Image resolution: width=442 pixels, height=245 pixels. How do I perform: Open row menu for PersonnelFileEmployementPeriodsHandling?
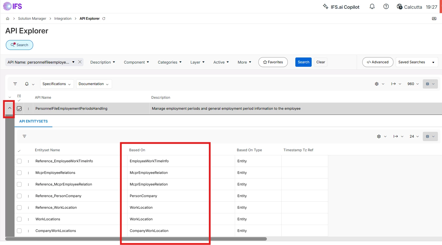[x=28, y=109]
